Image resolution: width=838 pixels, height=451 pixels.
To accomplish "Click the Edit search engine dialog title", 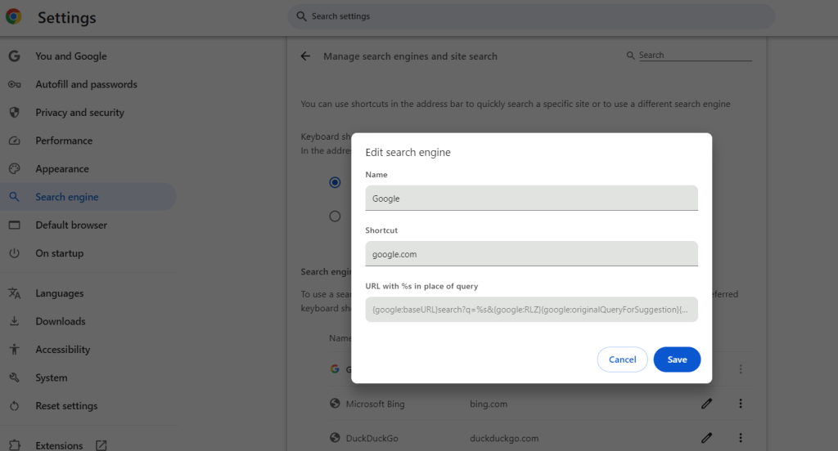I will 408,153.
